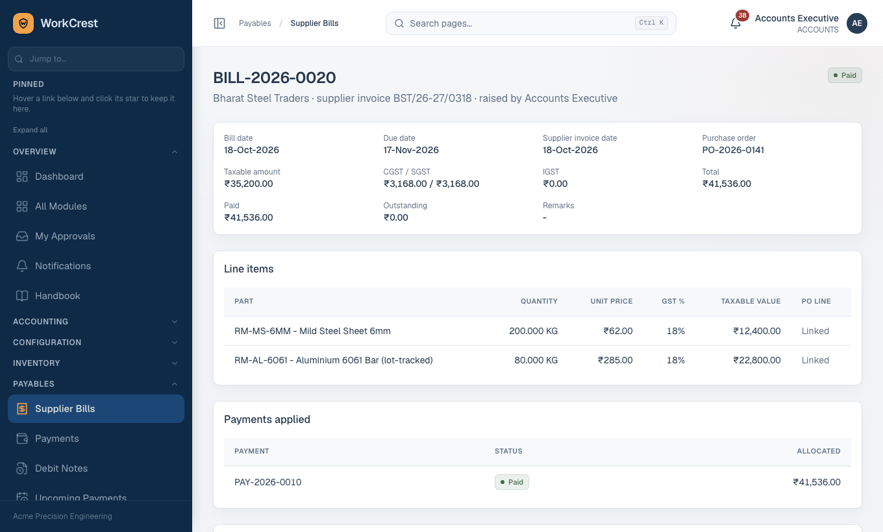The image size is (883, 532).
Task: Click the Accounts Executive user name
Action: pos(797,18)
